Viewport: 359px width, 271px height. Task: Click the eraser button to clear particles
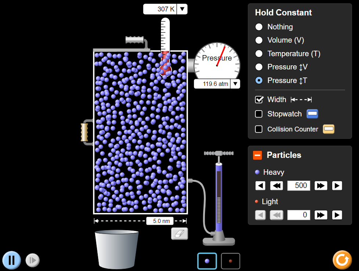tap(179, 234)
